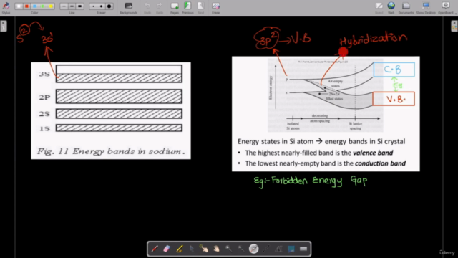Image resolution: width=458 pixels, height=258 pixels.
Task: Click the Stylus toolbar button
Action: [6, 7]
